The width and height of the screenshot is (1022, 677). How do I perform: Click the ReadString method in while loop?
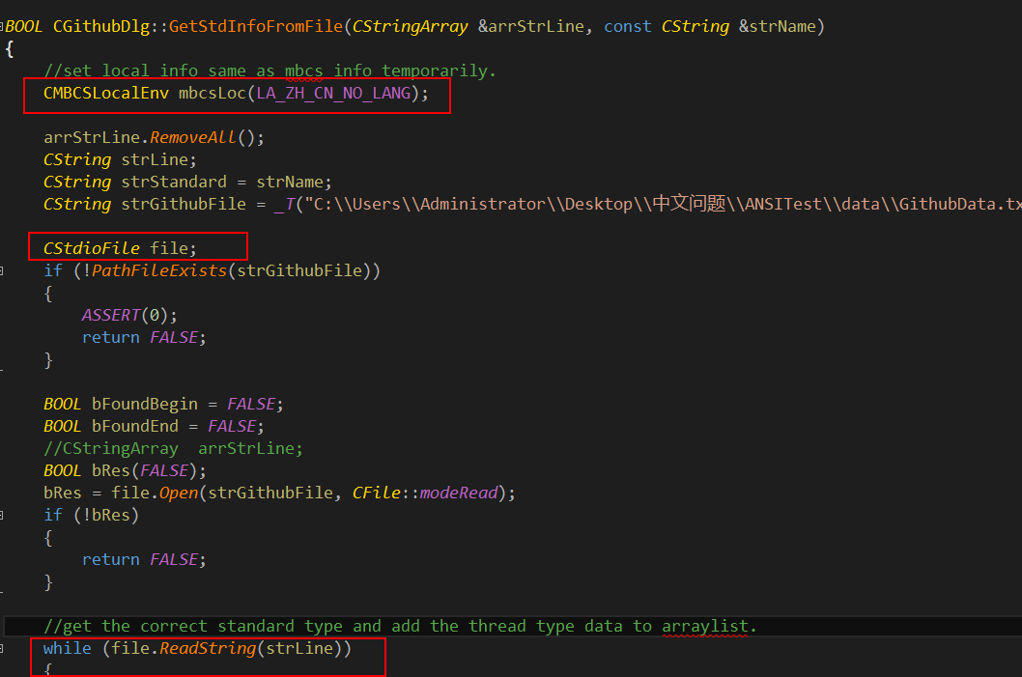click(x=207, y=648)
